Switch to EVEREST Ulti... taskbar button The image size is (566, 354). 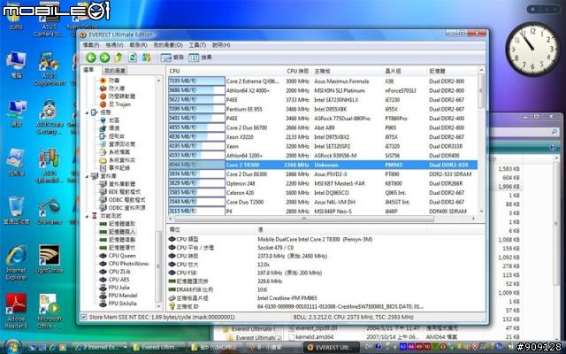tap(332, 347)
